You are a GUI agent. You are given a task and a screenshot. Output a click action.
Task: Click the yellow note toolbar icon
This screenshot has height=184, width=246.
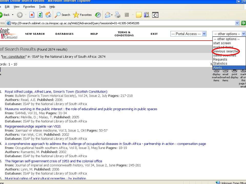pos(139,15)
